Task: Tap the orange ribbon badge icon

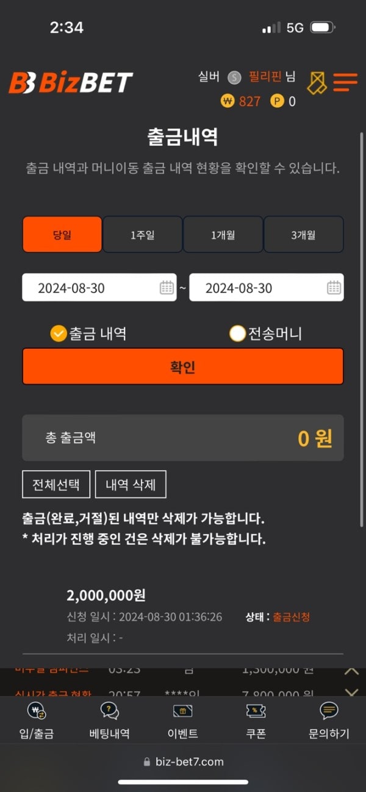Action: [317, 82]
